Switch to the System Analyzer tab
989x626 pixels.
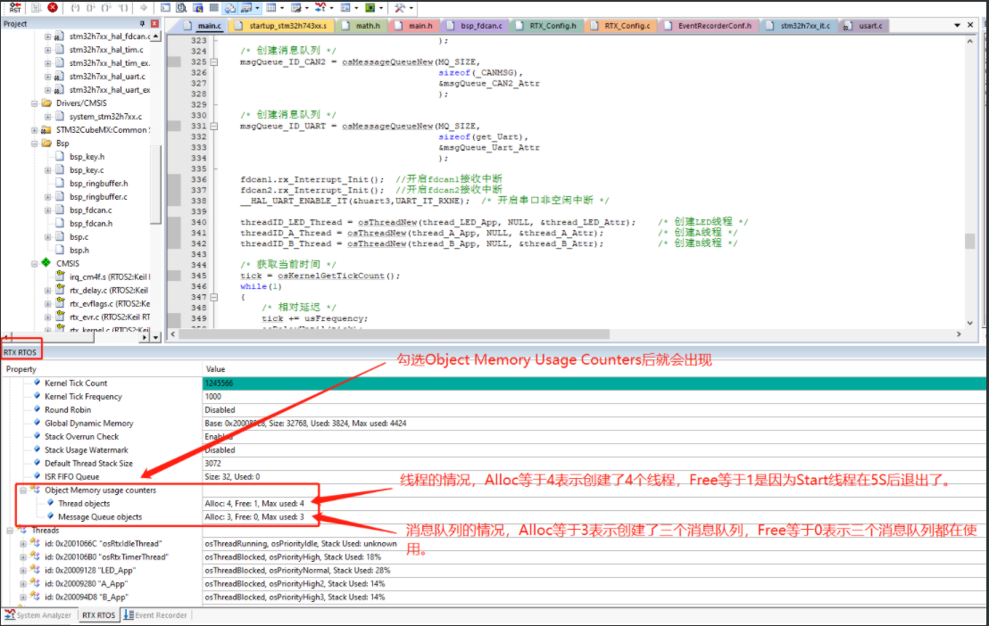click(44, 614)
